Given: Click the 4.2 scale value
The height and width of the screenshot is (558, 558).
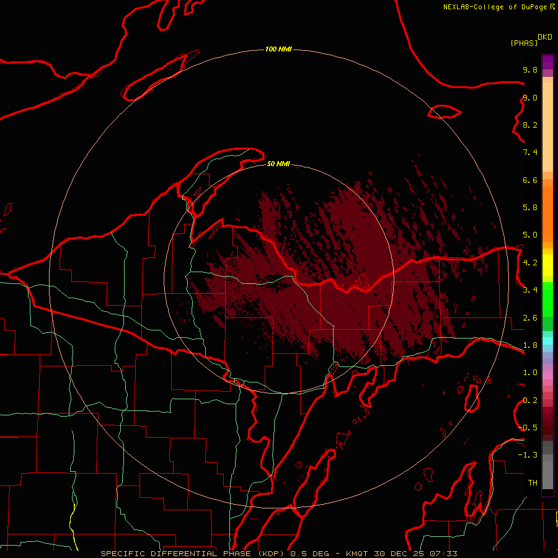Looking at the screenshot, I should (x=530, y=263).
